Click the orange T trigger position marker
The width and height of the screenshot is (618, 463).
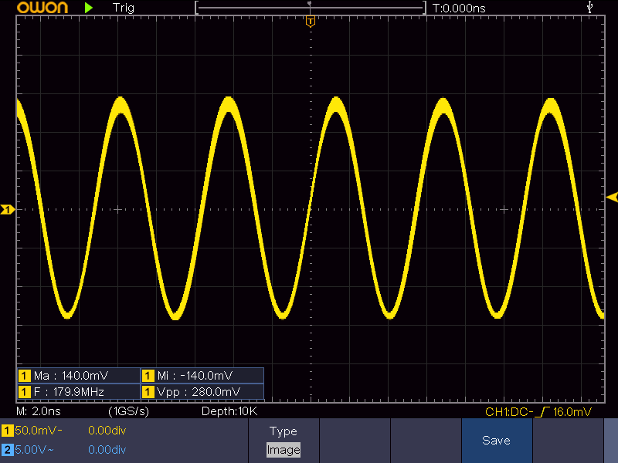(x=311, y=22)
